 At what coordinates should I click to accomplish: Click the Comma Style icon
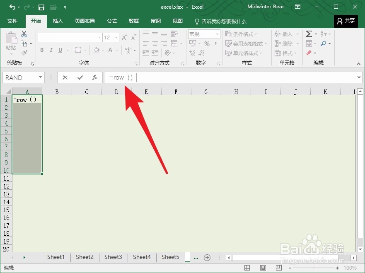[216, 43]
